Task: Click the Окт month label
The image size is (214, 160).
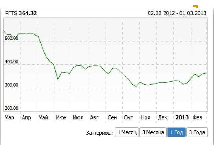Action: [x=128, y=117]
